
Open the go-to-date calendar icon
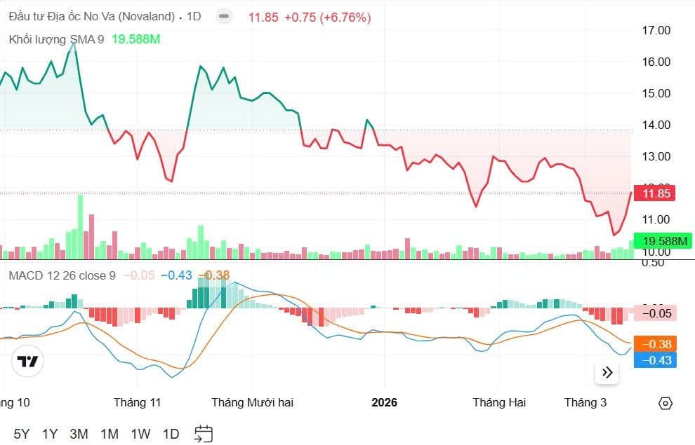pyautogui.click(x=204, y=434)
